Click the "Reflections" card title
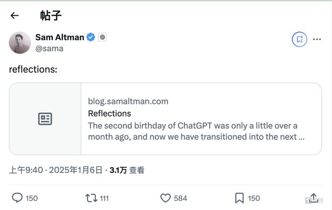The height and width of the screenshot is (210, 332). coord(109,114)
